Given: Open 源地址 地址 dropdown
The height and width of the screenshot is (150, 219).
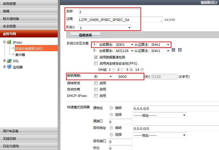Looking at the screenshot, I should pos(160,115).
